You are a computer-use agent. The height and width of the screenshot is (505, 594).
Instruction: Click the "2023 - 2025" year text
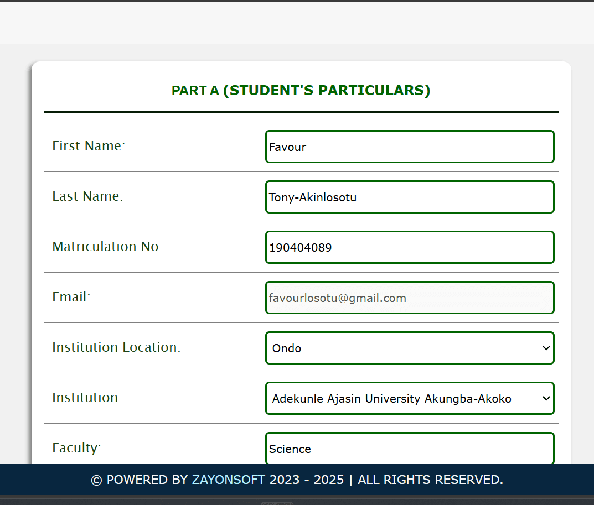[x=306, y=480]
